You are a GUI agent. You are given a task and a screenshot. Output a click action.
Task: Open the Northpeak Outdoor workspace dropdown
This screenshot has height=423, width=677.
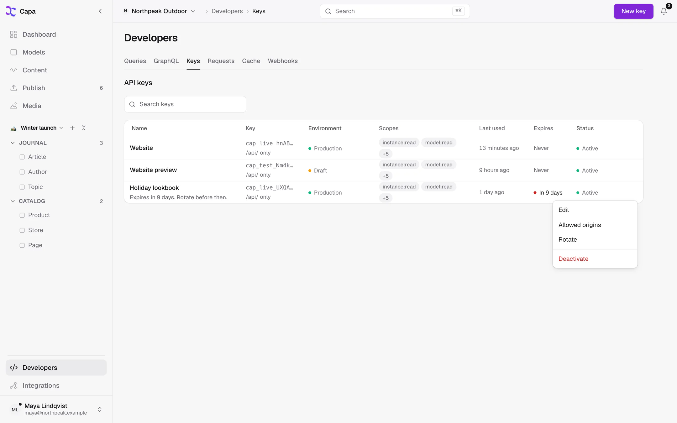pyautogui.click(x=160, y=11)
